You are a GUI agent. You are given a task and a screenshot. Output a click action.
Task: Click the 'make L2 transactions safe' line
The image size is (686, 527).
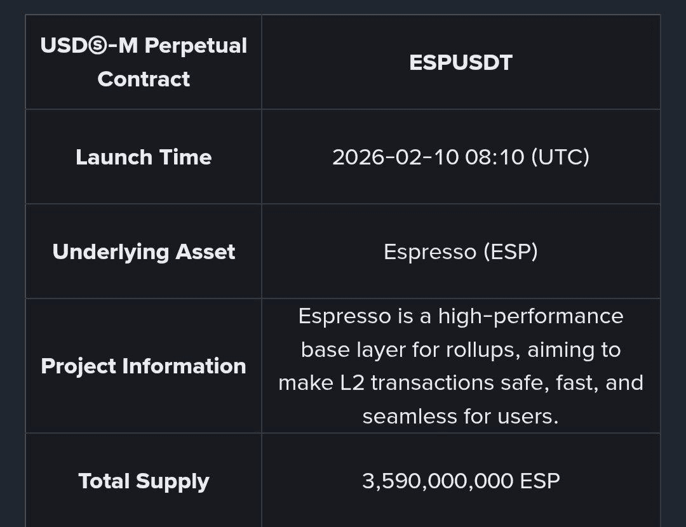pyautogui.click(x=461, y=383)
